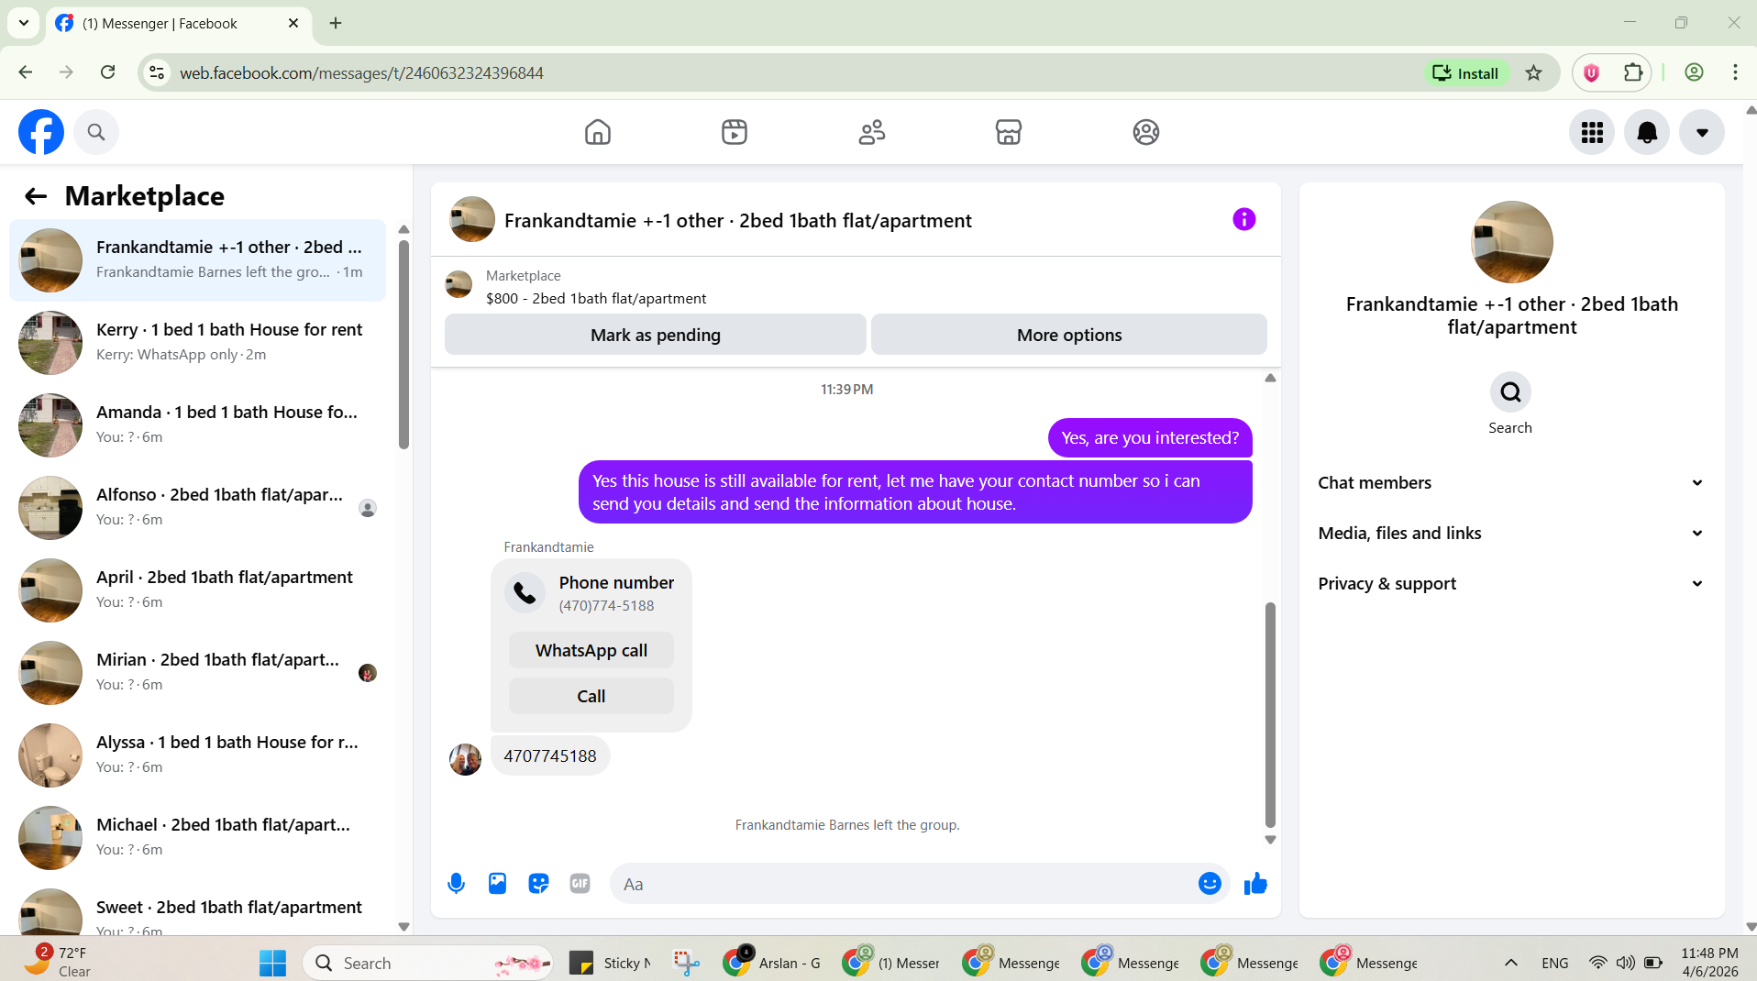Click More options button
The image size is (1757, 981).
1069,335
